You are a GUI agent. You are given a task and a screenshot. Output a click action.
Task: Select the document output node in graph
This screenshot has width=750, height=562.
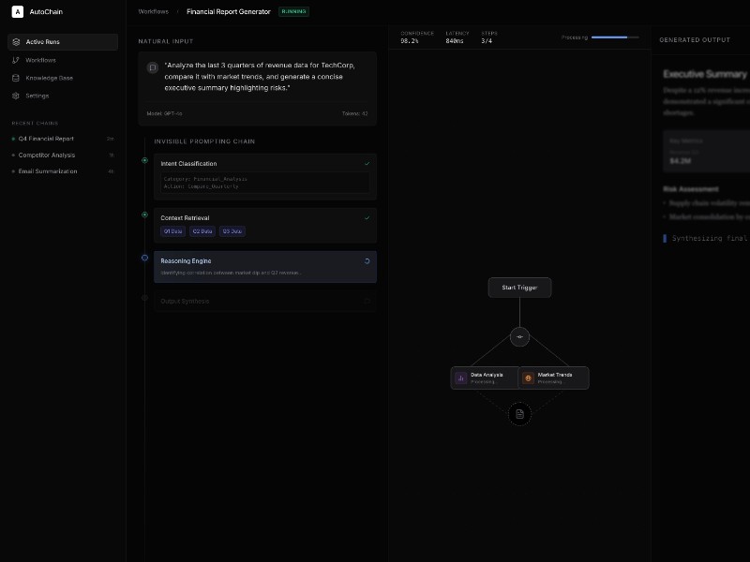click(520, 413)
